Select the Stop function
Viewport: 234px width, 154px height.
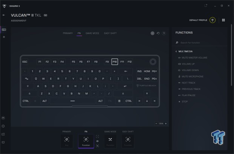point(183,101)
